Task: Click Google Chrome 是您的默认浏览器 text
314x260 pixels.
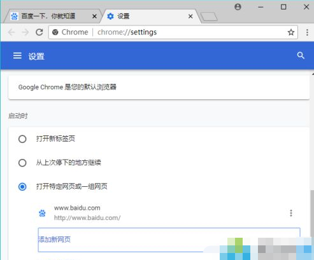Action: [x=68, y=87]
